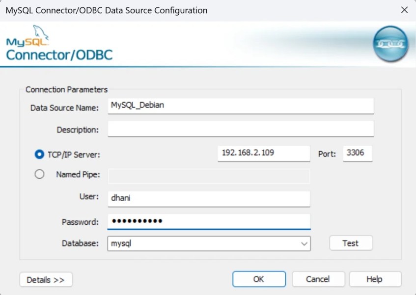This screenshot has width=416, height=295.
Task: Click the server IP address field
Action: coord(264,154)
